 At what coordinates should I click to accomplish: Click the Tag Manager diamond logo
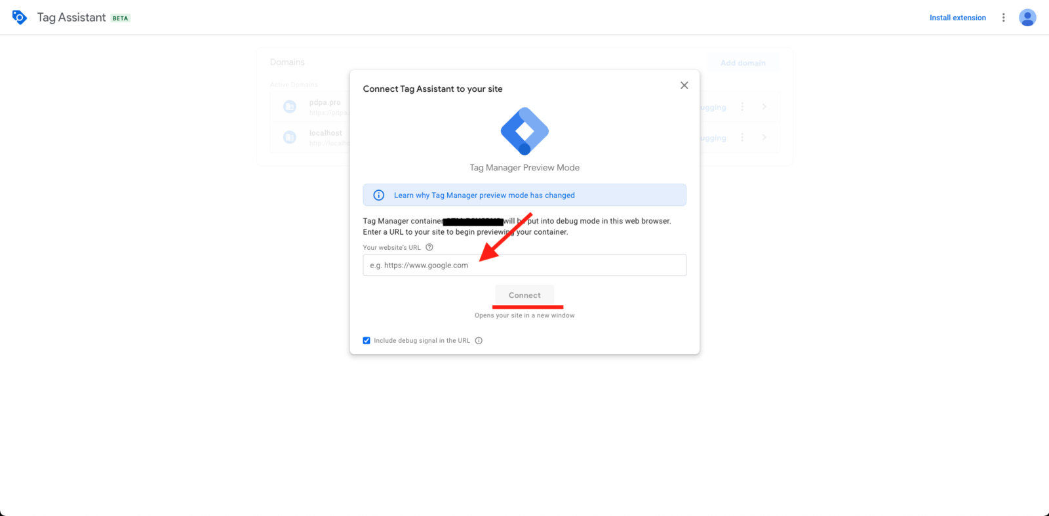click(x=524, y=131)
